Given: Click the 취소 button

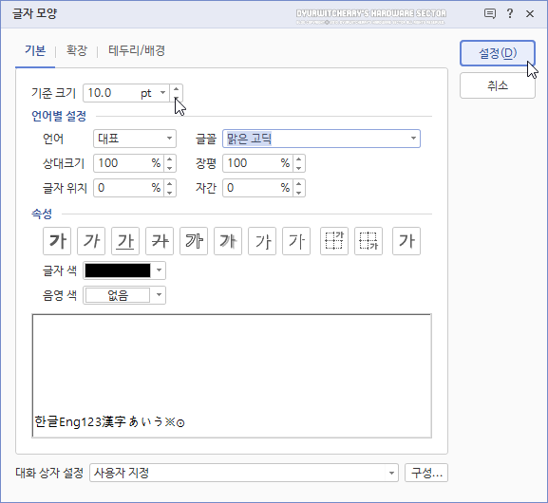Looking at the screenshot, I should tap(498, 85).
